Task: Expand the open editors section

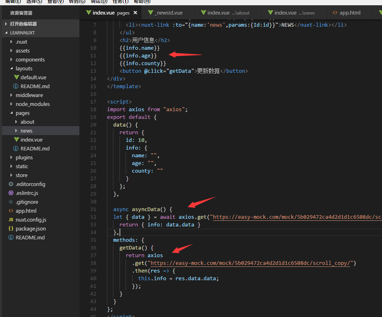Action: click(x=6, y=24)
